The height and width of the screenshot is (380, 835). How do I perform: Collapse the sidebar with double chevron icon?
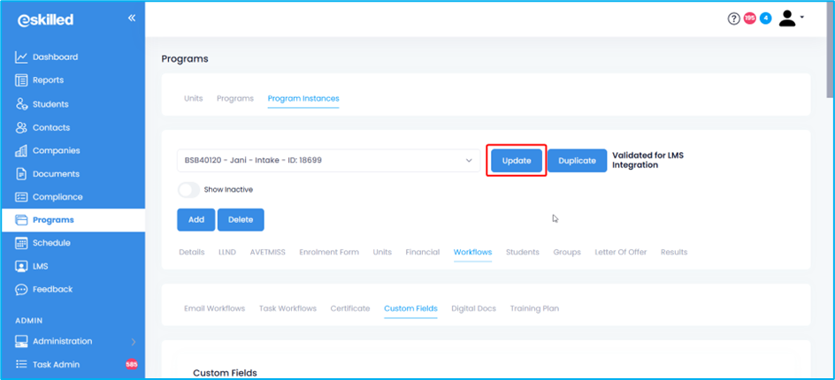tap(132, 19)
